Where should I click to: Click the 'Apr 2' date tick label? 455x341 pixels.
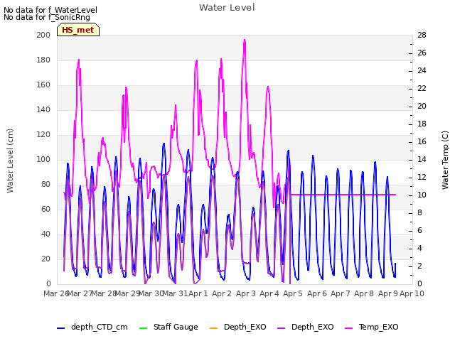(x=222, y=293)
